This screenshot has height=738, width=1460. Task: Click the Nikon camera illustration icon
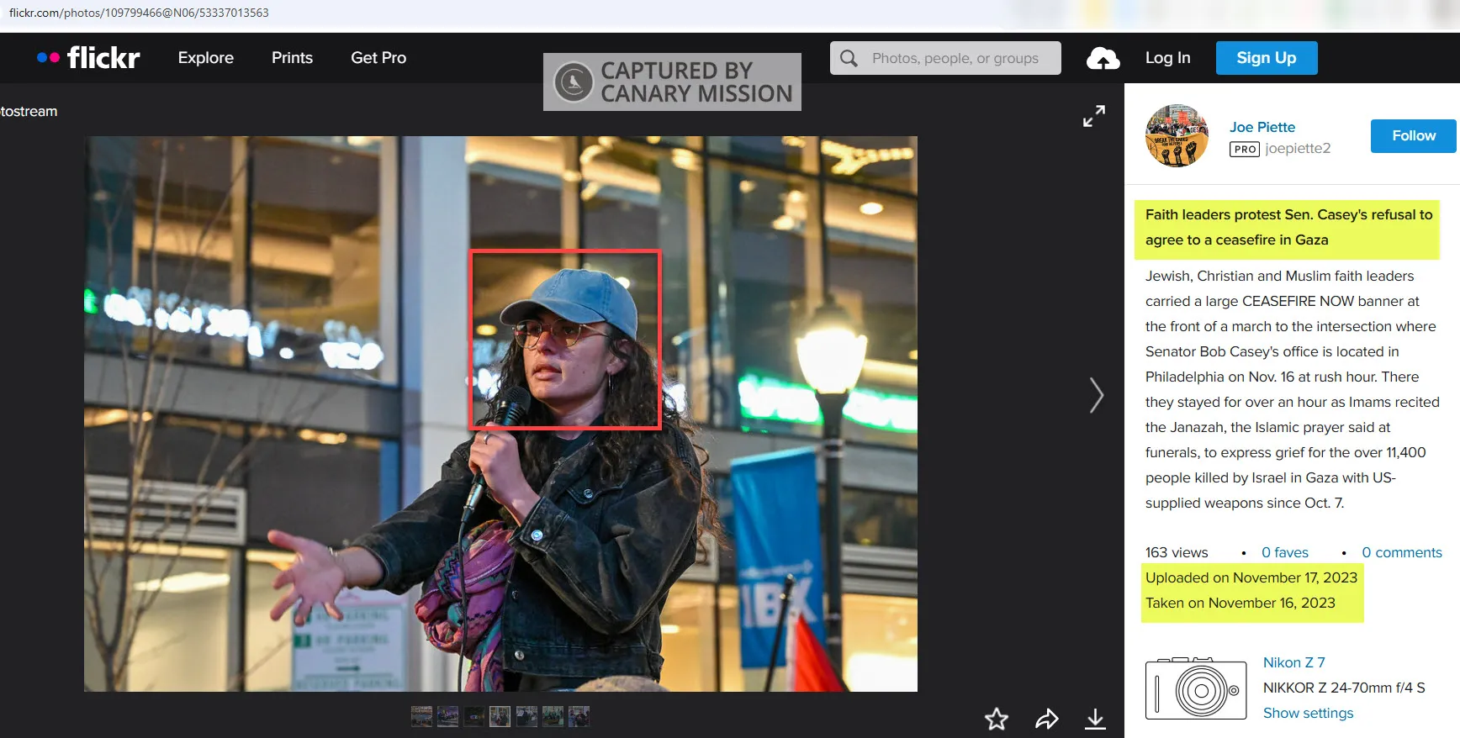[x=1195, y=688]
